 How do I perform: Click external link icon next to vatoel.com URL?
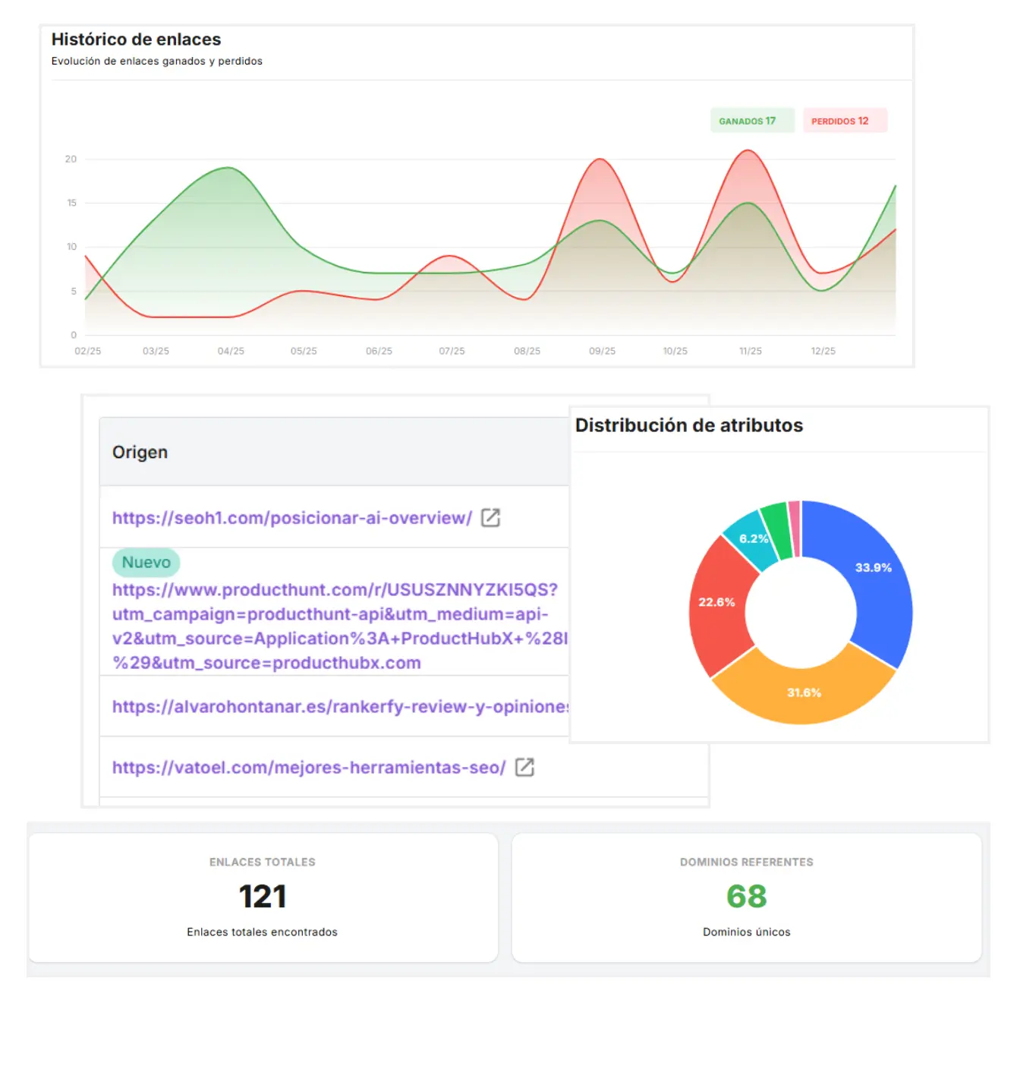(x=524, y=768)
